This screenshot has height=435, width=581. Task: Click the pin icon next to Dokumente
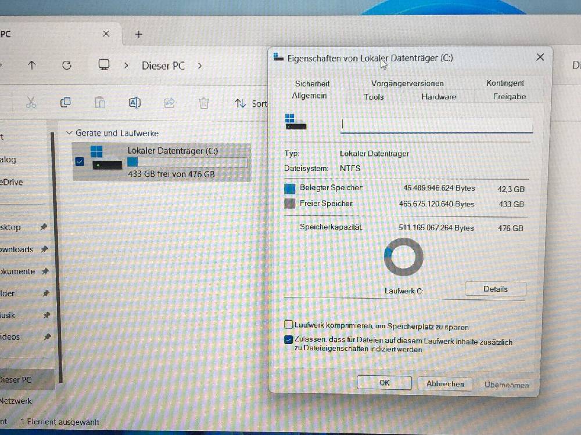(x=45, y=271)
